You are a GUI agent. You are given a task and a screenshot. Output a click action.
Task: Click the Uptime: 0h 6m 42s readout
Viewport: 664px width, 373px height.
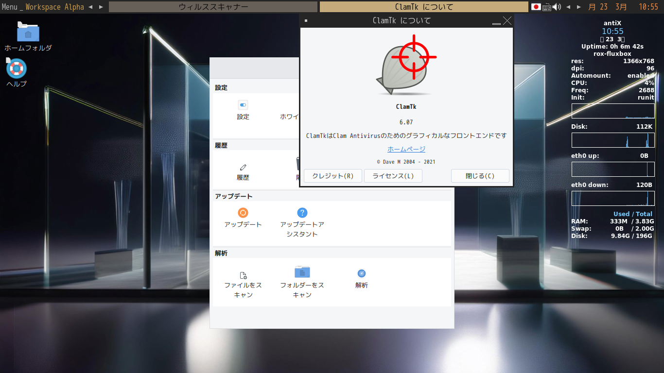coord(612,47)
